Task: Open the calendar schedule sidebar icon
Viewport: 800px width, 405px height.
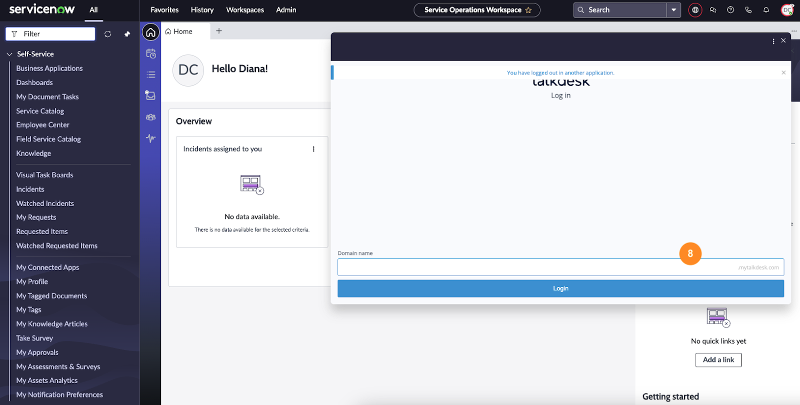Action: [x=150, y=53]
